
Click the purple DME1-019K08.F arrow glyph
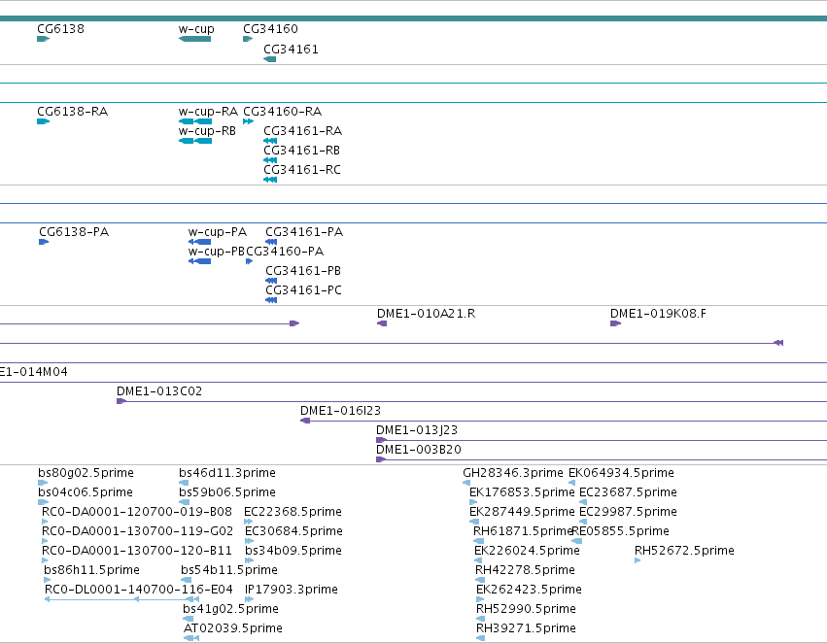tap(615, 323)
